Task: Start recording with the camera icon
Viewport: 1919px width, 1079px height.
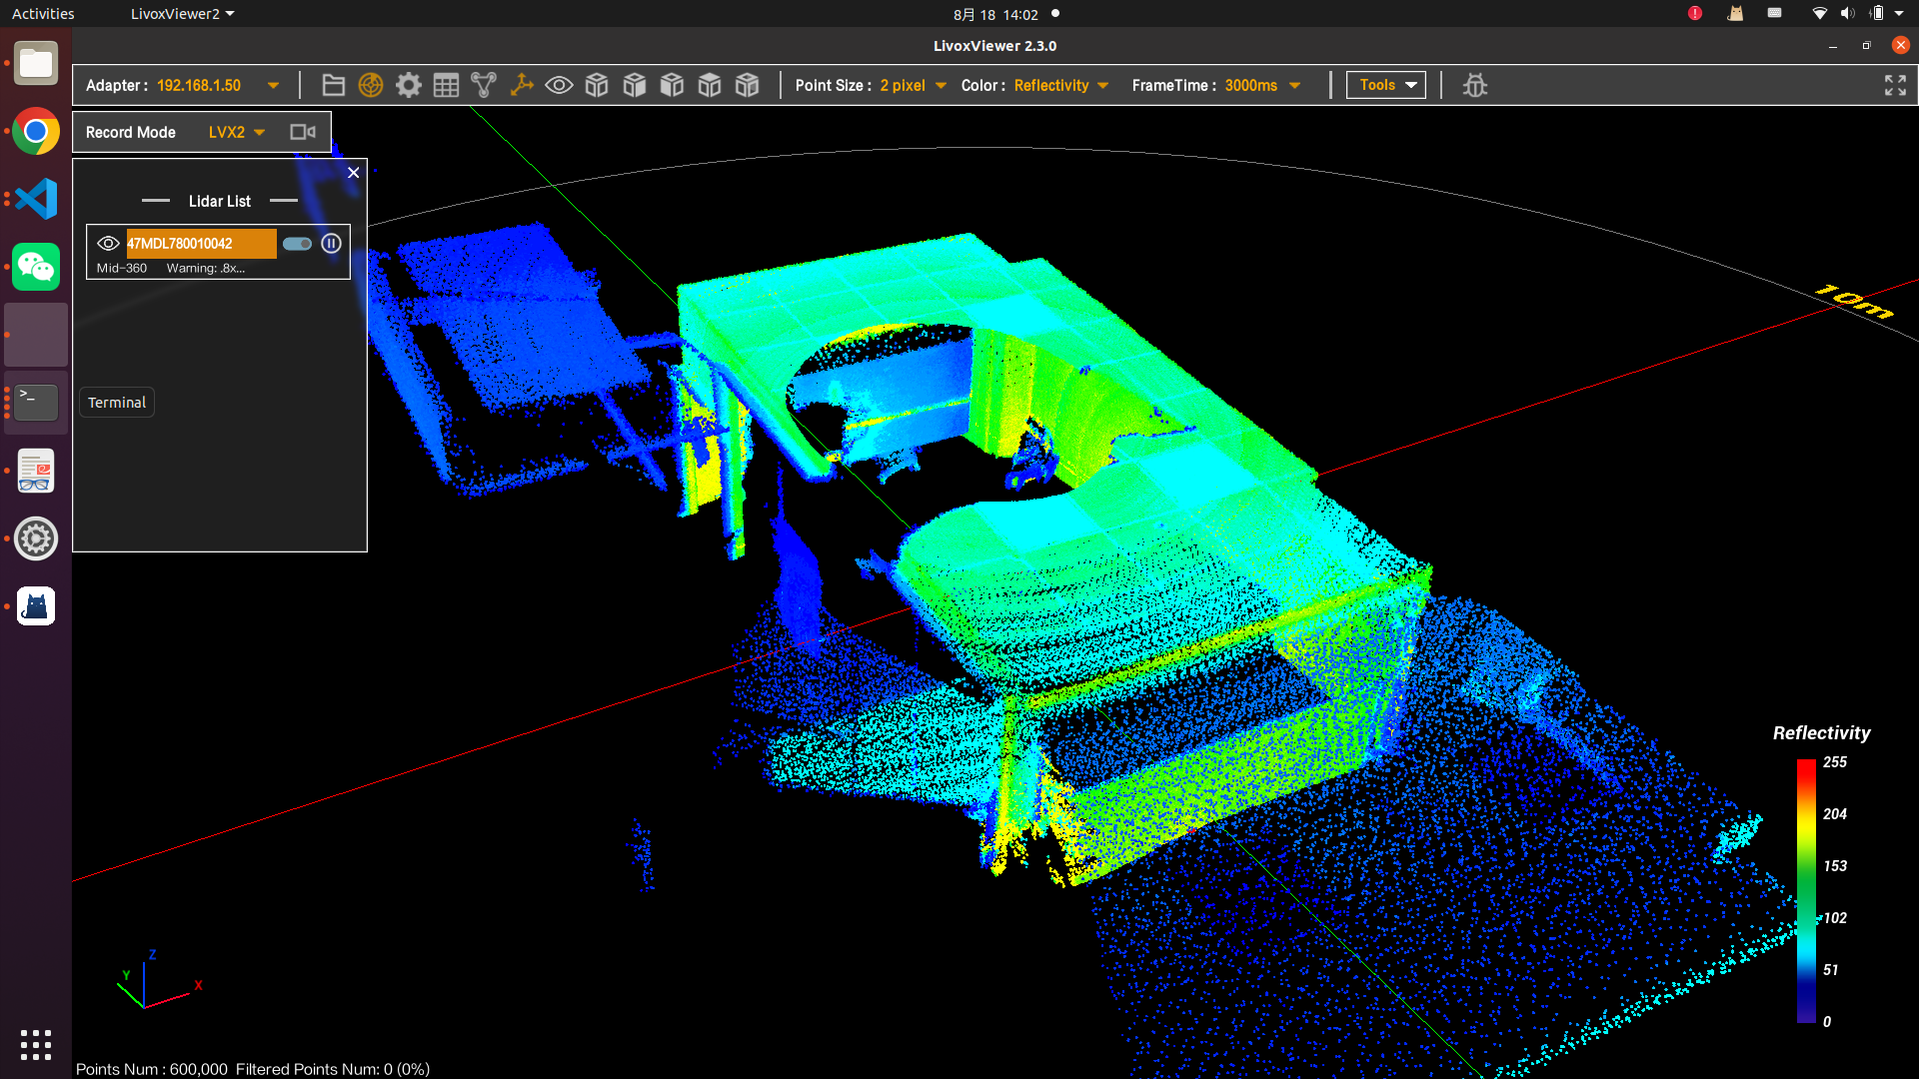Action: (x=302, y=132)
